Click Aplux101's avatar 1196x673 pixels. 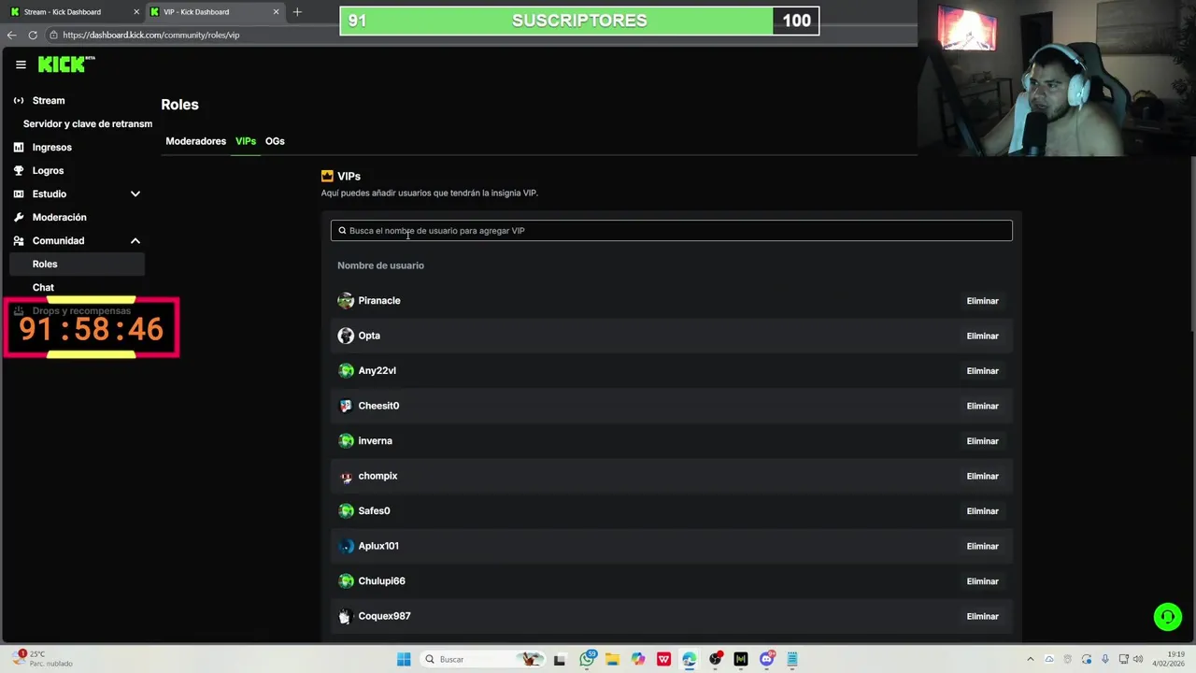coord(346,546)
